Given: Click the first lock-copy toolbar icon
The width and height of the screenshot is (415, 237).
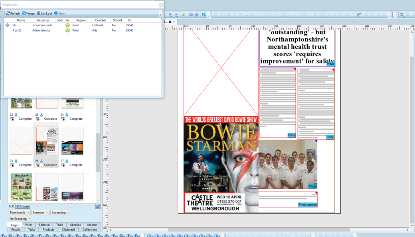Looking at the screenshot, I should 170,14.
